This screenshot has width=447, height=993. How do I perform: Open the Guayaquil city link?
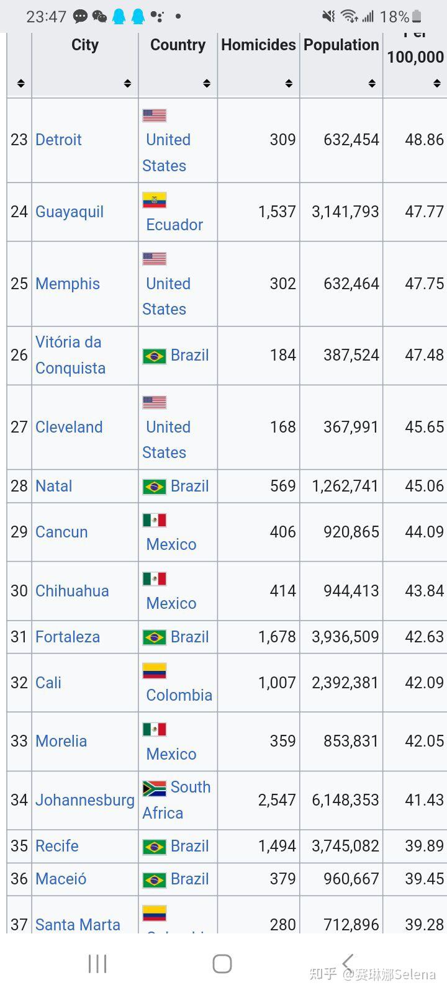coord(70,212)
